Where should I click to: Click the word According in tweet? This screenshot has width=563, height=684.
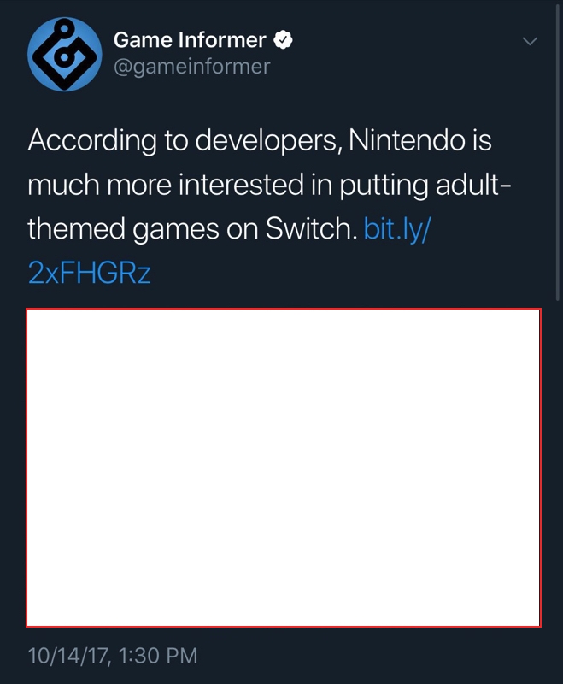[x=92, y=141]
